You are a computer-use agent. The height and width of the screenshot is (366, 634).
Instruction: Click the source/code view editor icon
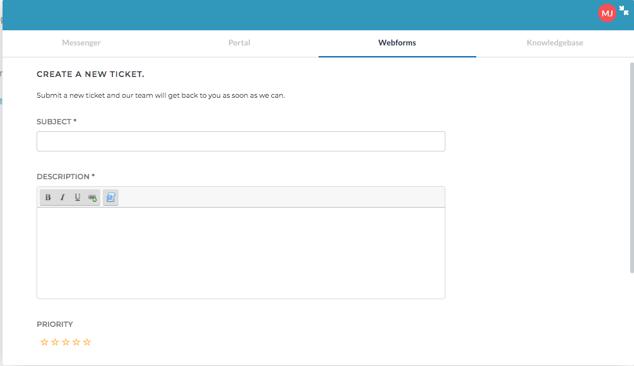(x=110, y=198)
